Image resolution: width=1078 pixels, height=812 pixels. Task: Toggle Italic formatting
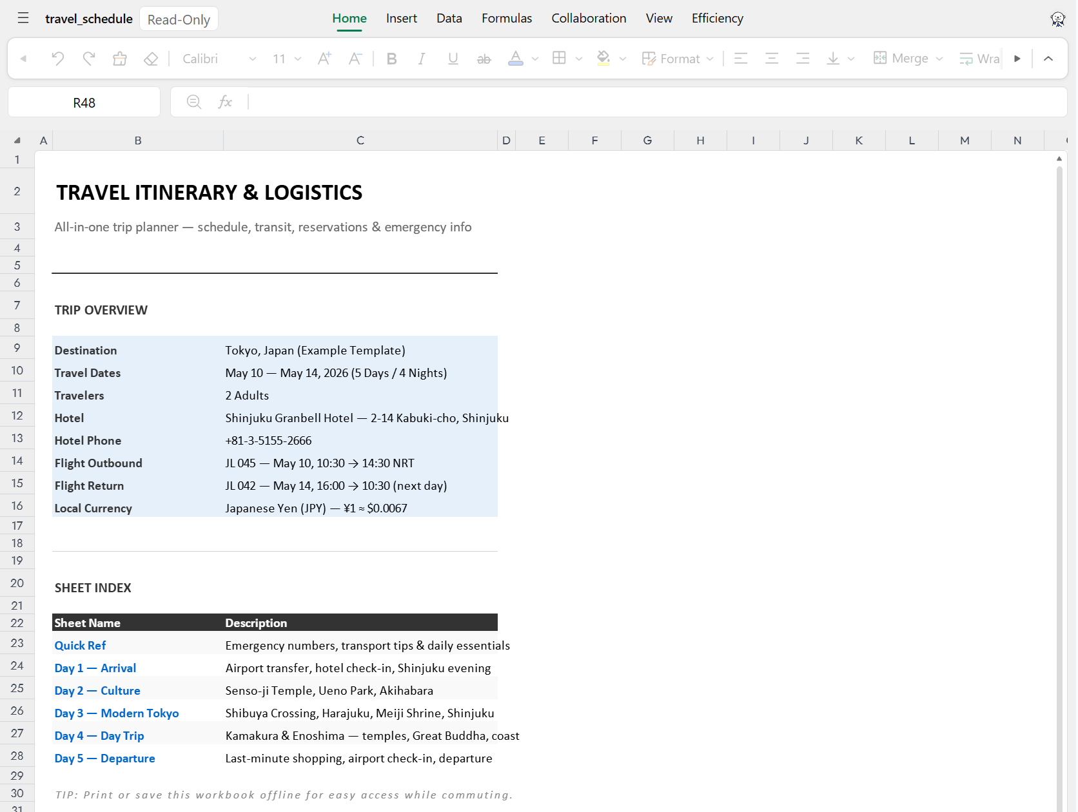422,59
